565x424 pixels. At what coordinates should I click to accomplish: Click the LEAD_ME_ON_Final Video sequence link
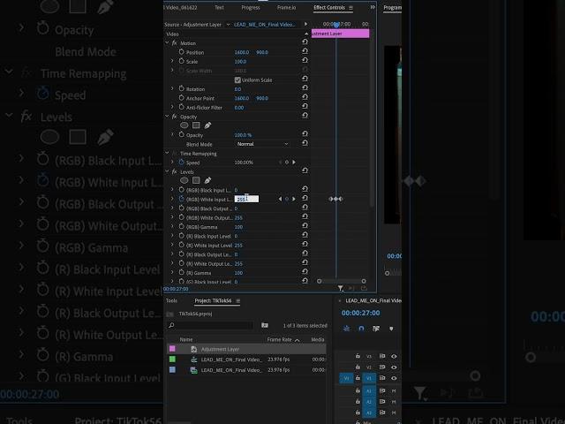[x=265, y=25]
